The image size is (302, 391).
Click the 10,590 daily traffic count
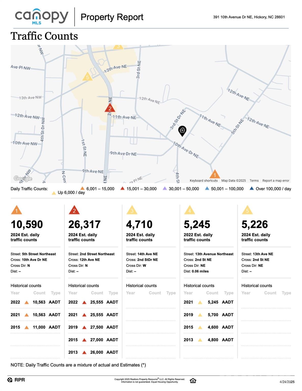(27, 224)
